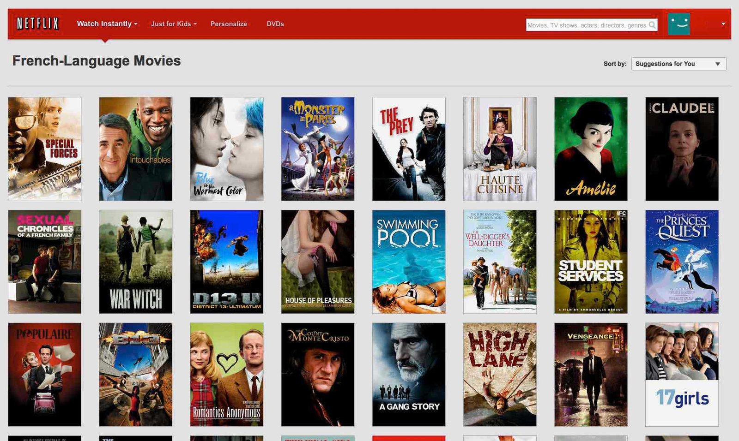739x441 pixels.
Task: Open District 13: Ultimatum poster
Action: click(x=227, y=262)
